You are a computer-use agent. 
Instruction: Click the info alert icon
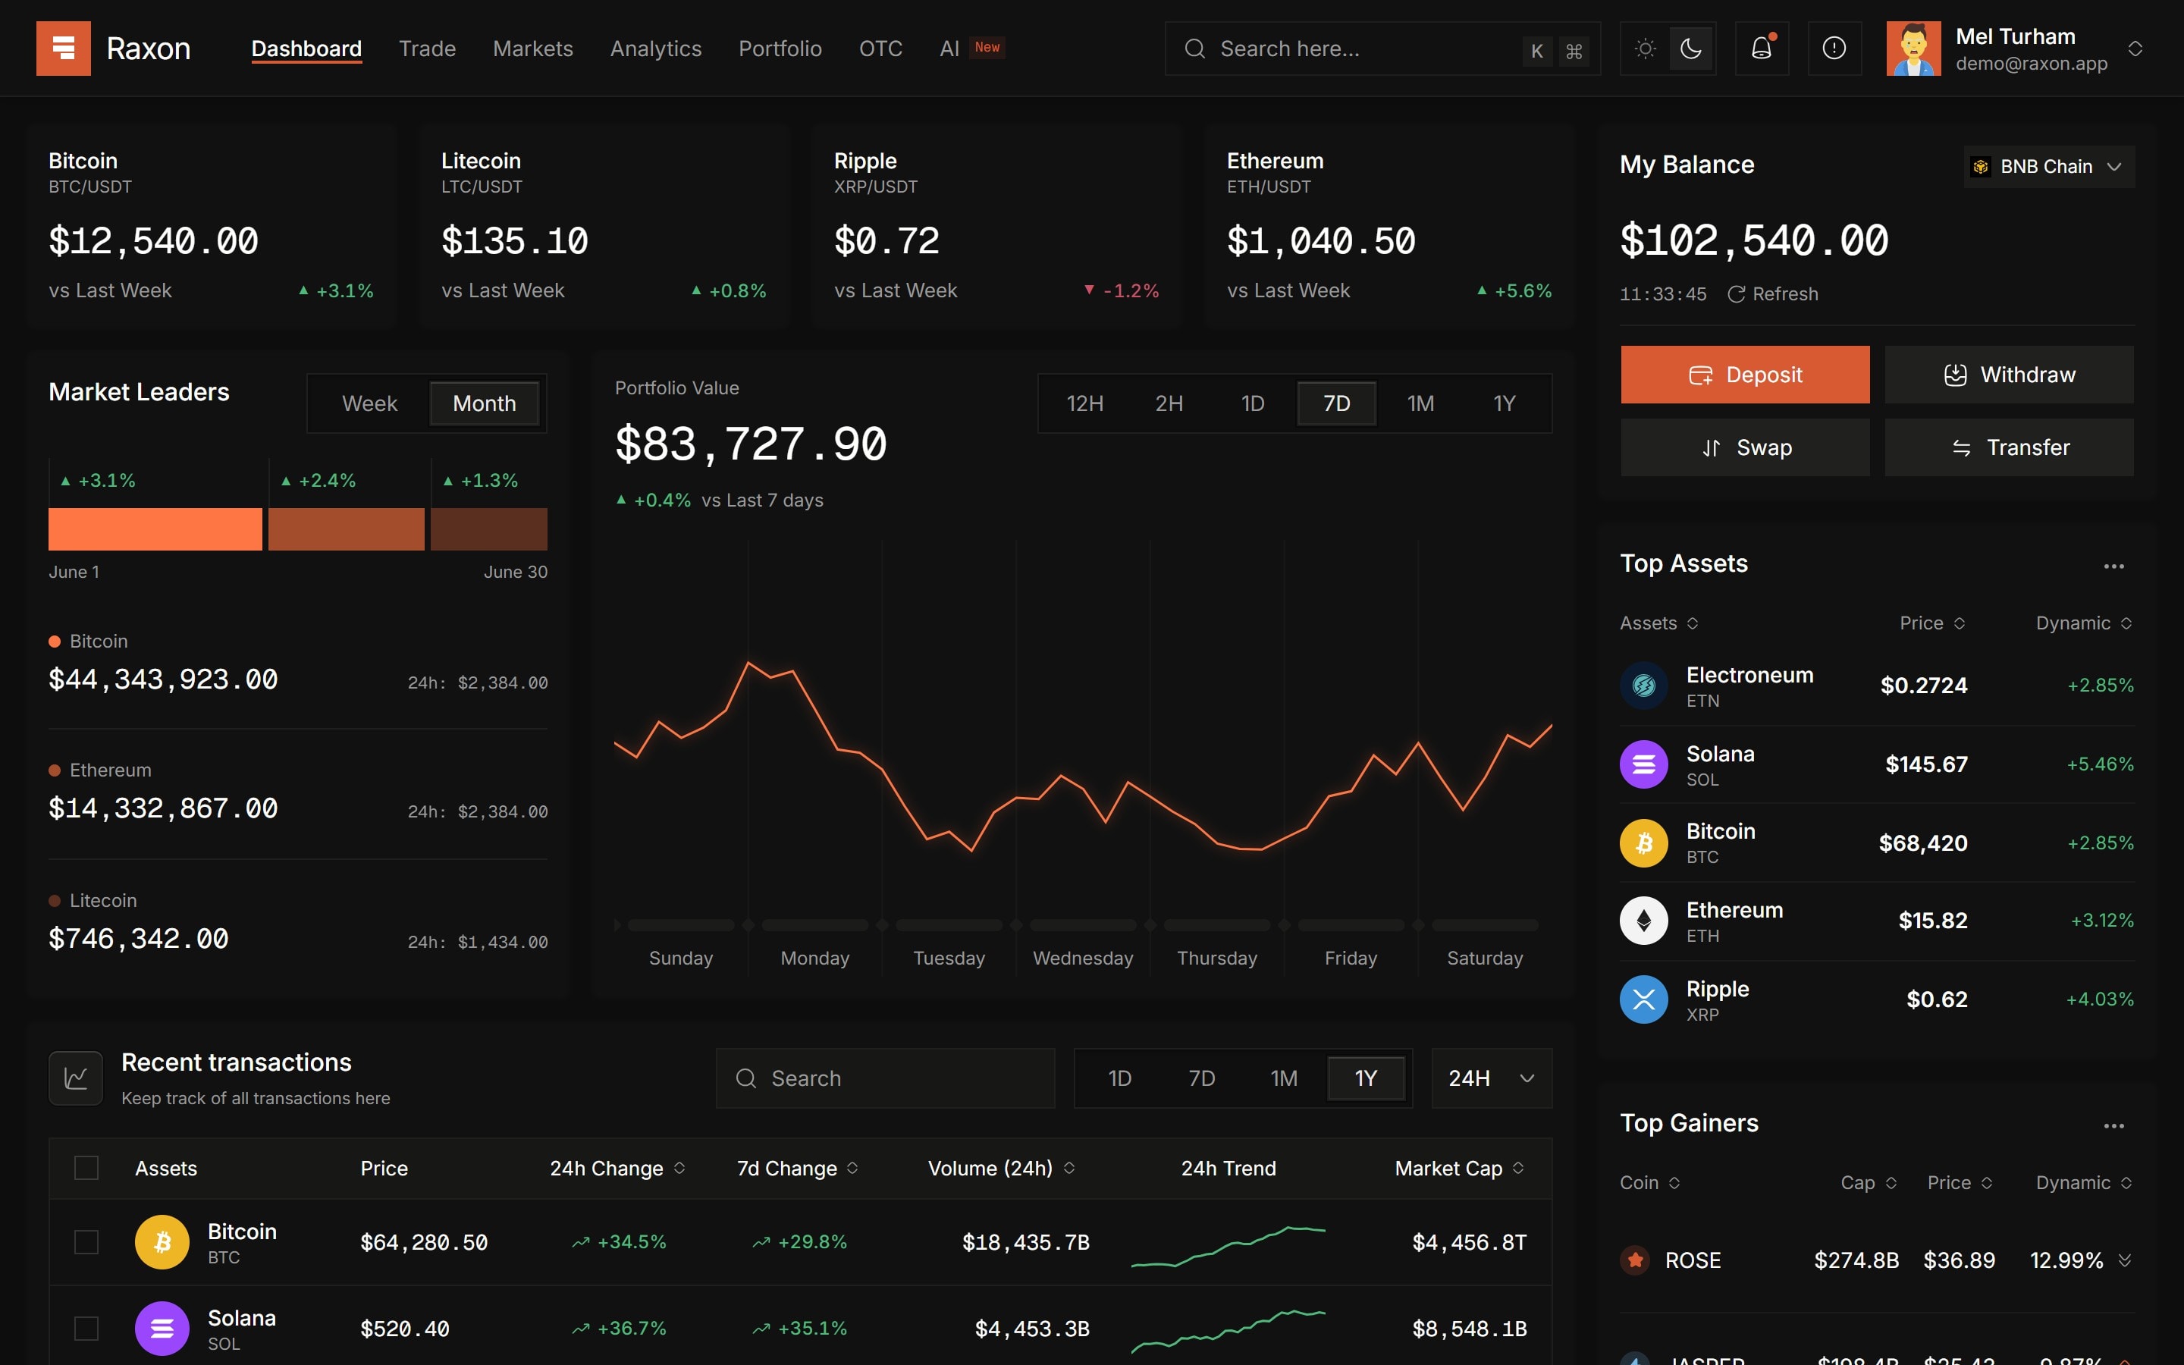[1834, 48]
